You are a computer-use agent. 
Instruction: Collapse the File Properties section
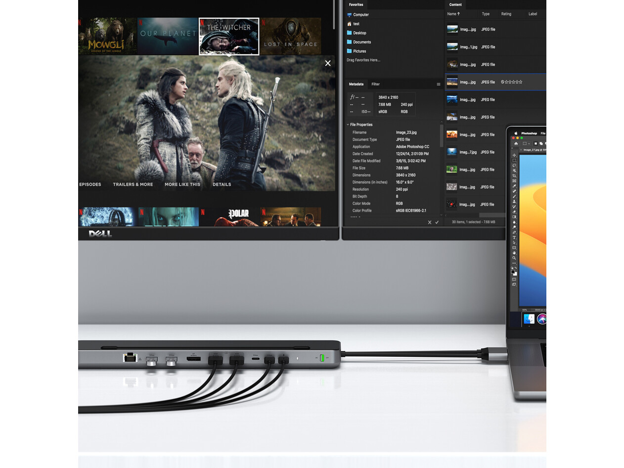point(348,125)
